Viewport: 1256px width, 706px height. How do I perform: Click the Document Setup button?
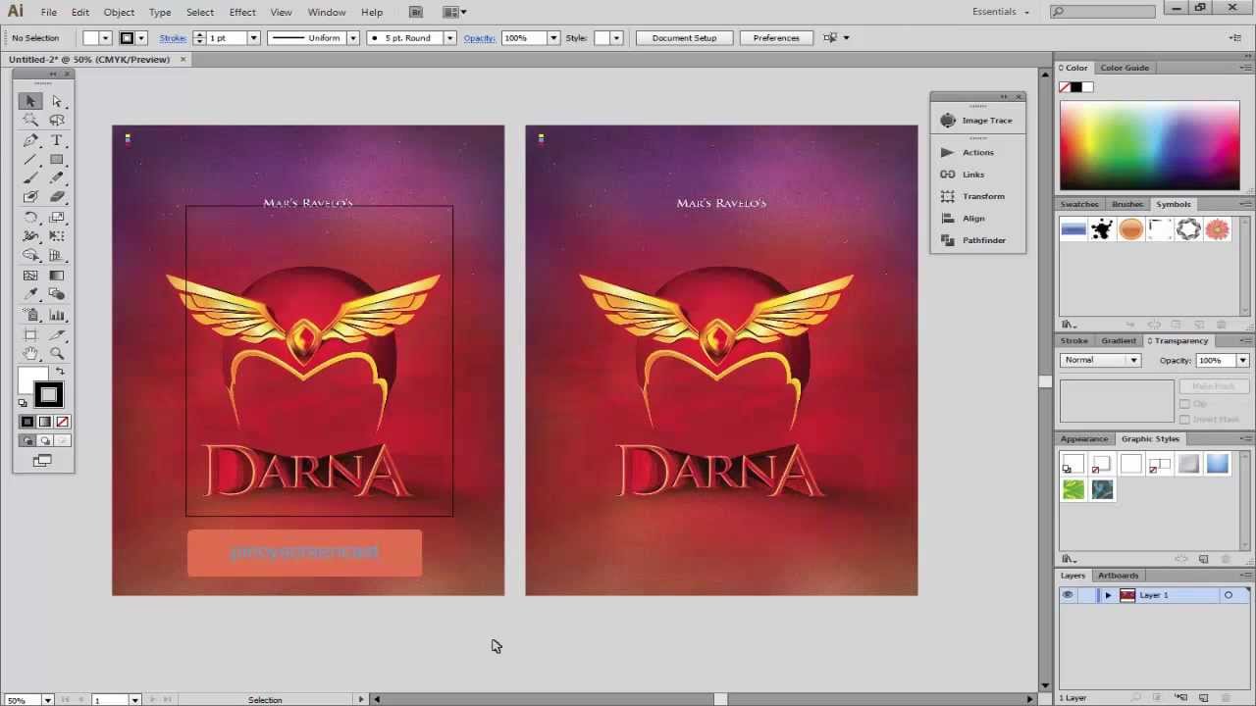click(x=684, y=38)
